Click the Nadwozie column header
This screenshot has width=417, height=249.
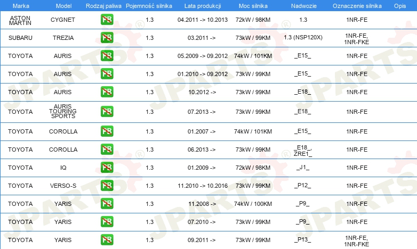pos(304,6)
